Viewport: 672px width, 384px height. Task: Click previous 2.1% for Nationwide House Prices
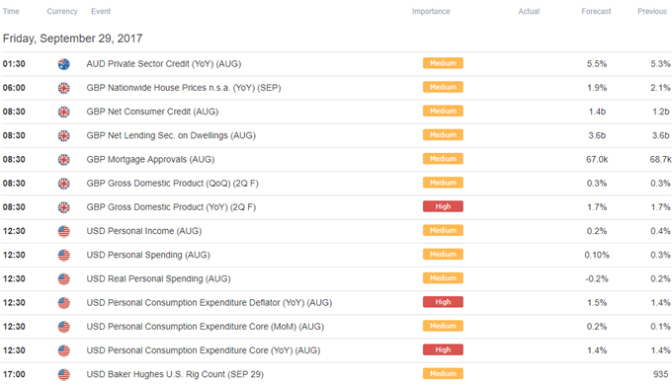660,88
